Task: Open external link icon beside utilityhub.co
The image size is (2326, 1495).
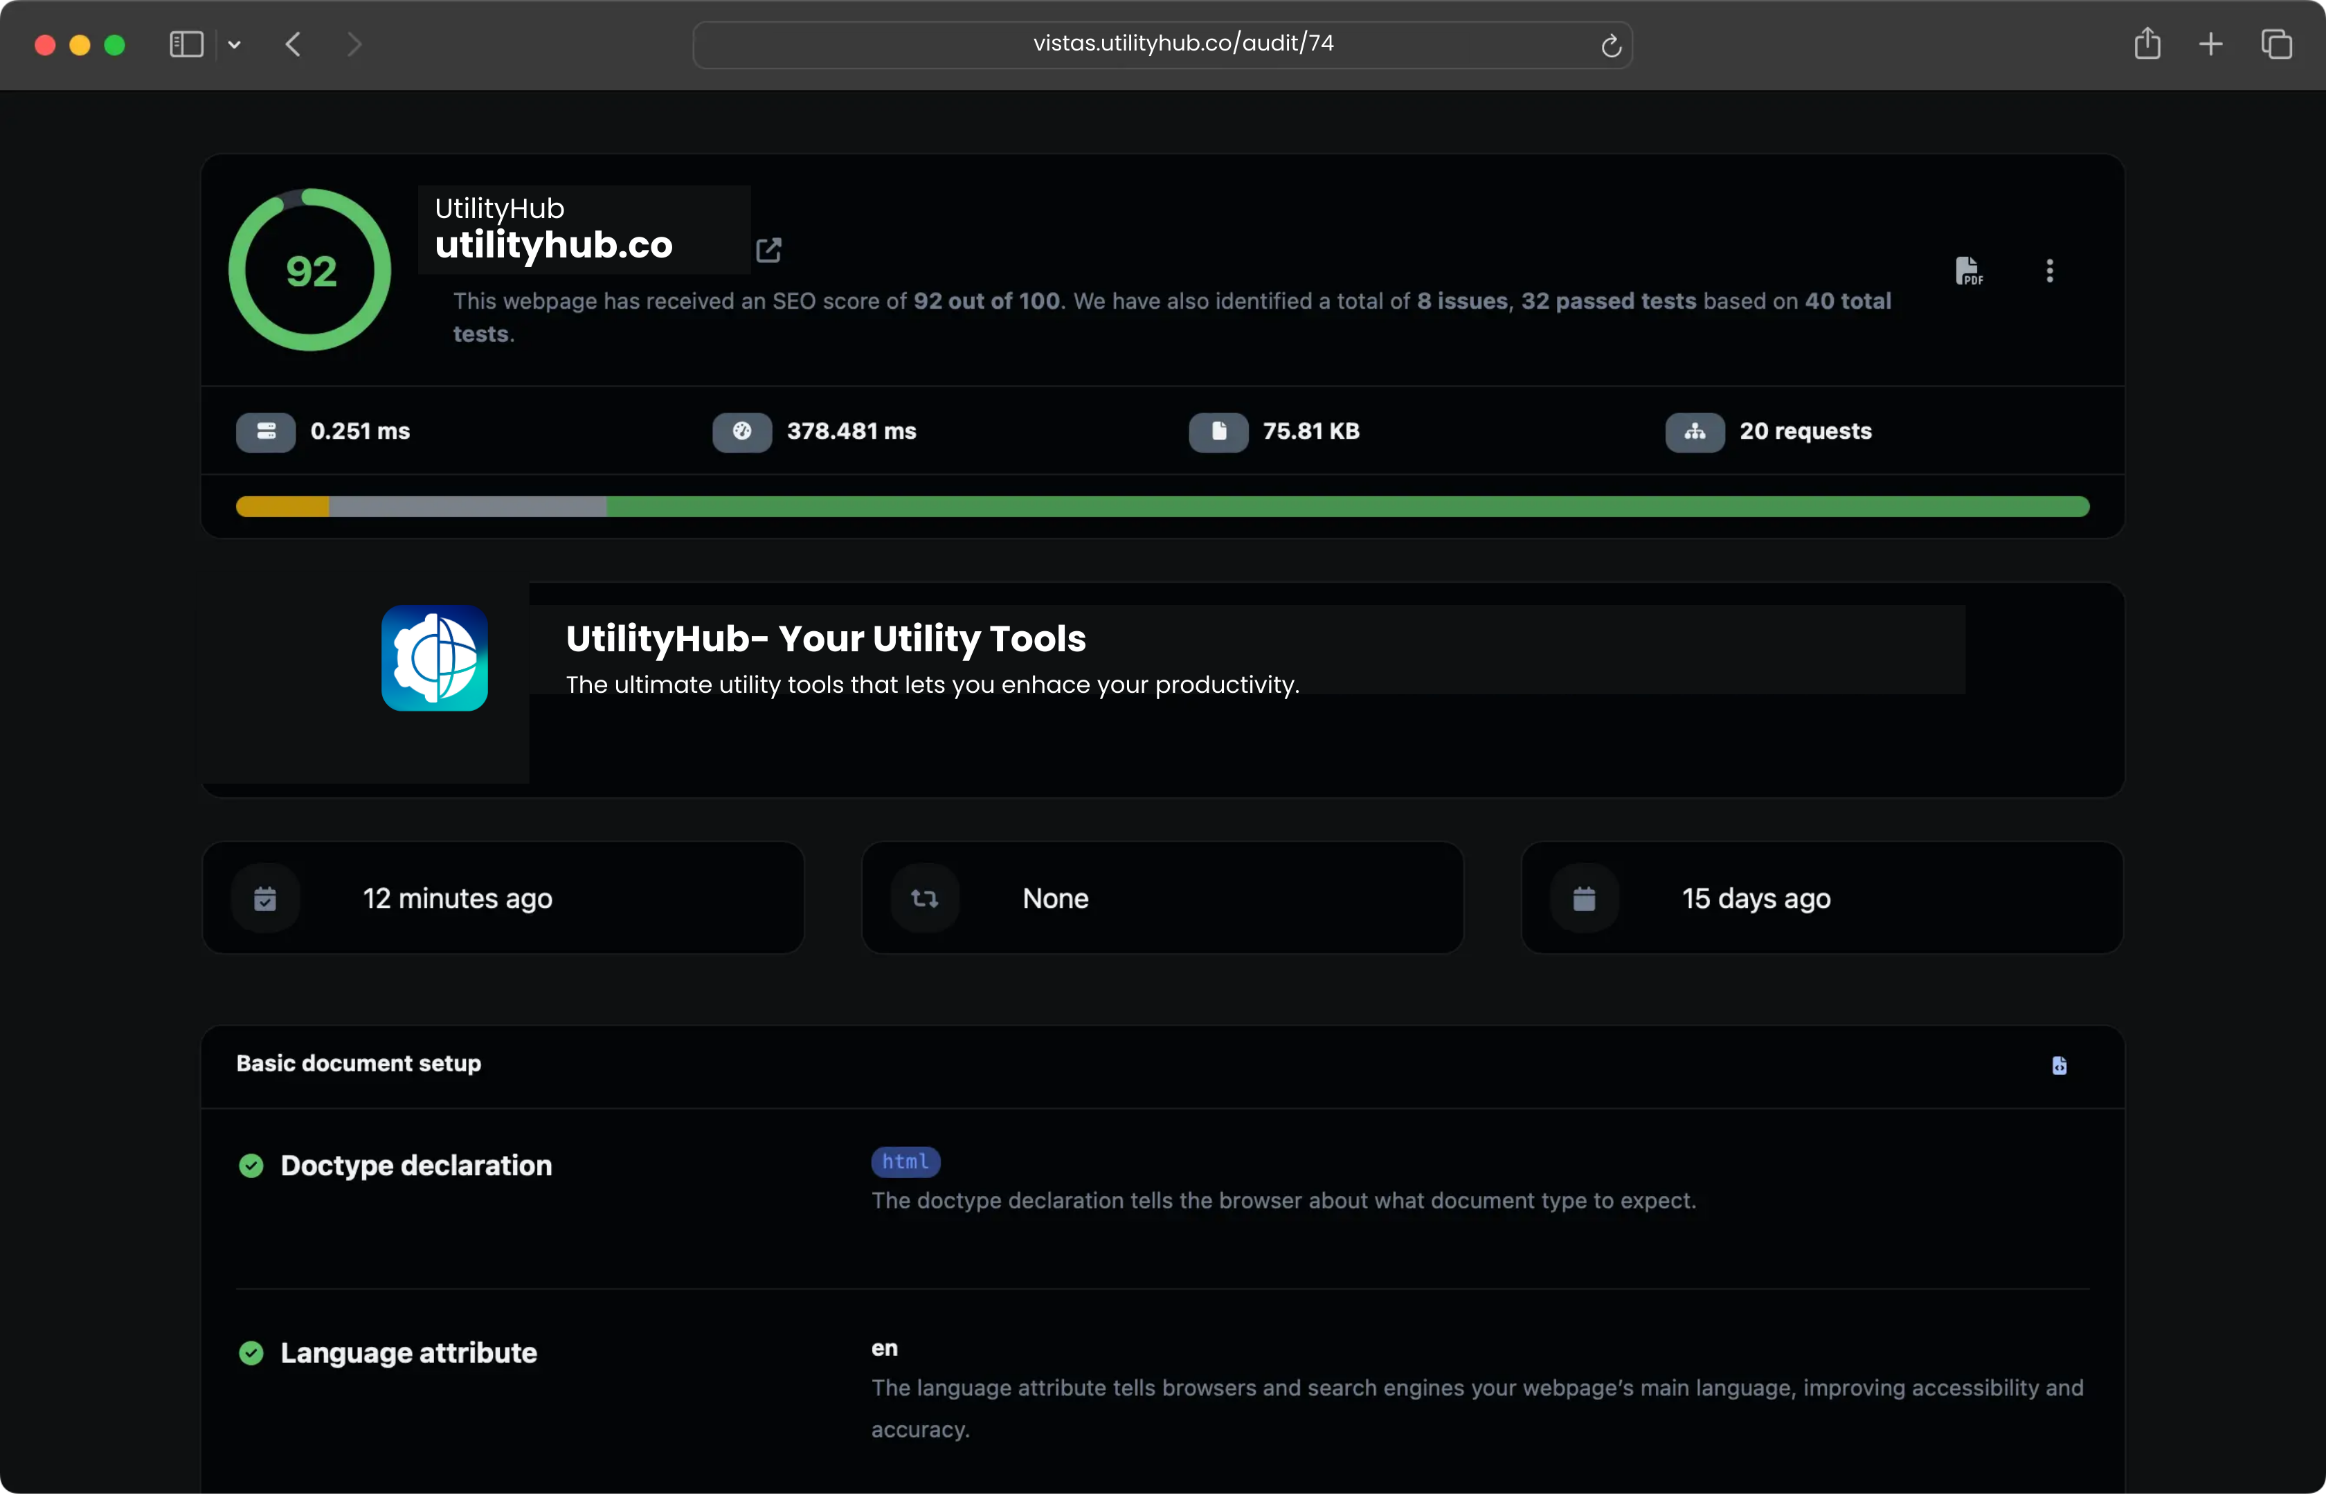Action: pos(768,251)
